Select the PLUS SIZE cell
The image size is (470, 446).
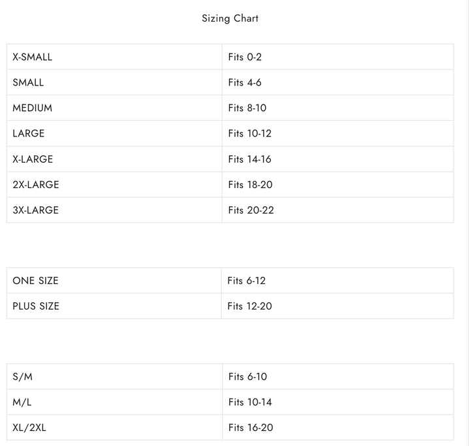[114, 306]
